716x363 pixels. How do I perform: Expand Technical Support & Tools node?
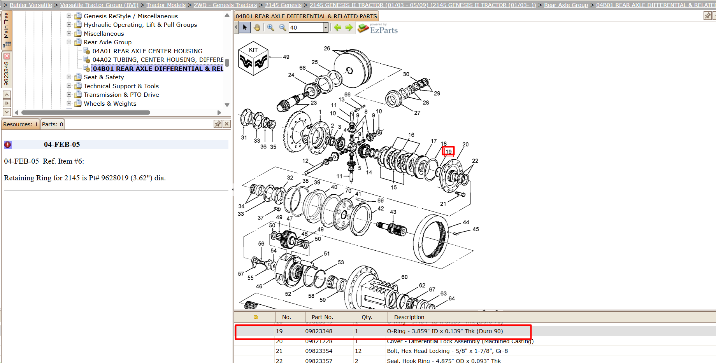69,86
